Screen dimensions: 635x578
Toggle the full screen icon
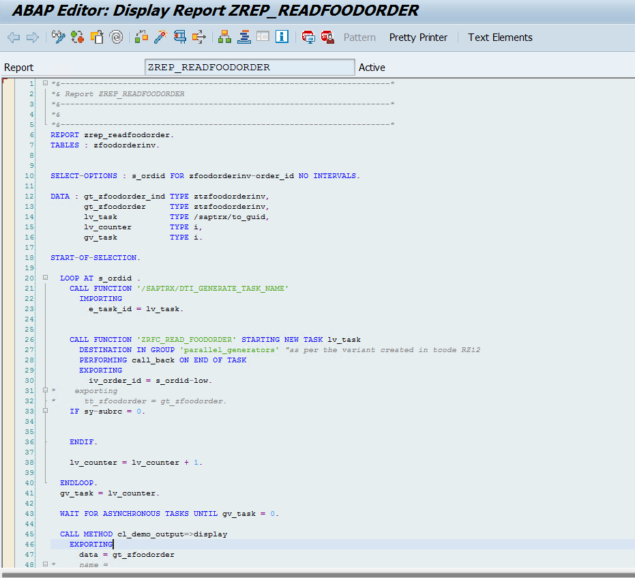(263, 38)
